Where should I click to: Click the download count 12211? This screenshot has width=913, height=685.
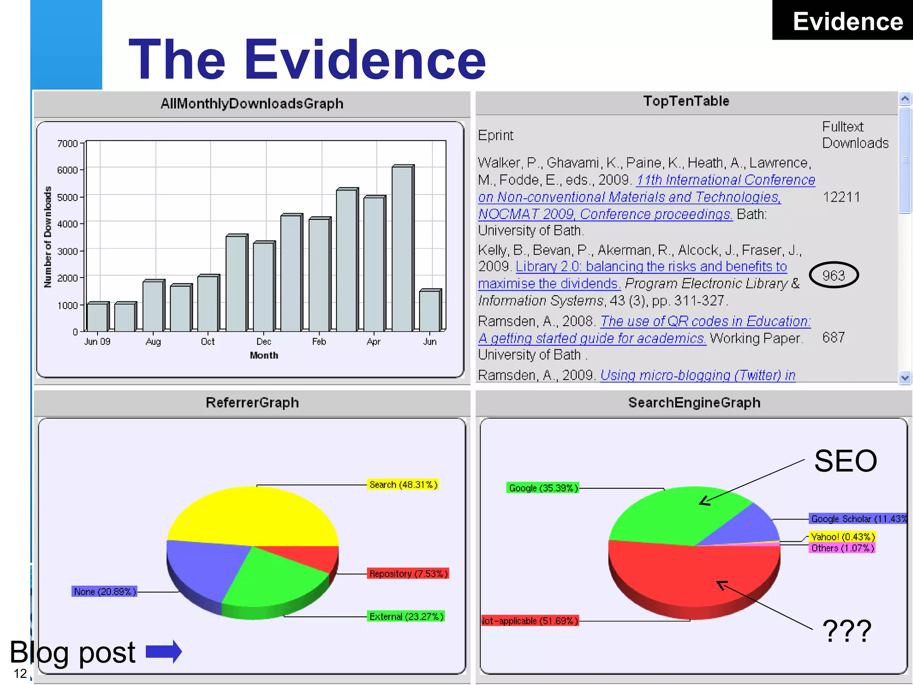click(x=841, y=197)
